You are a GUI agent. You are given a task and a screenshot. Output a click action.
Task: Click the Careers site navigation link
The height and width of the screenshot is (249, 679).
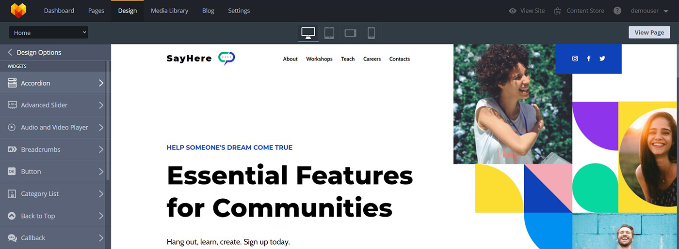[372, 59]
